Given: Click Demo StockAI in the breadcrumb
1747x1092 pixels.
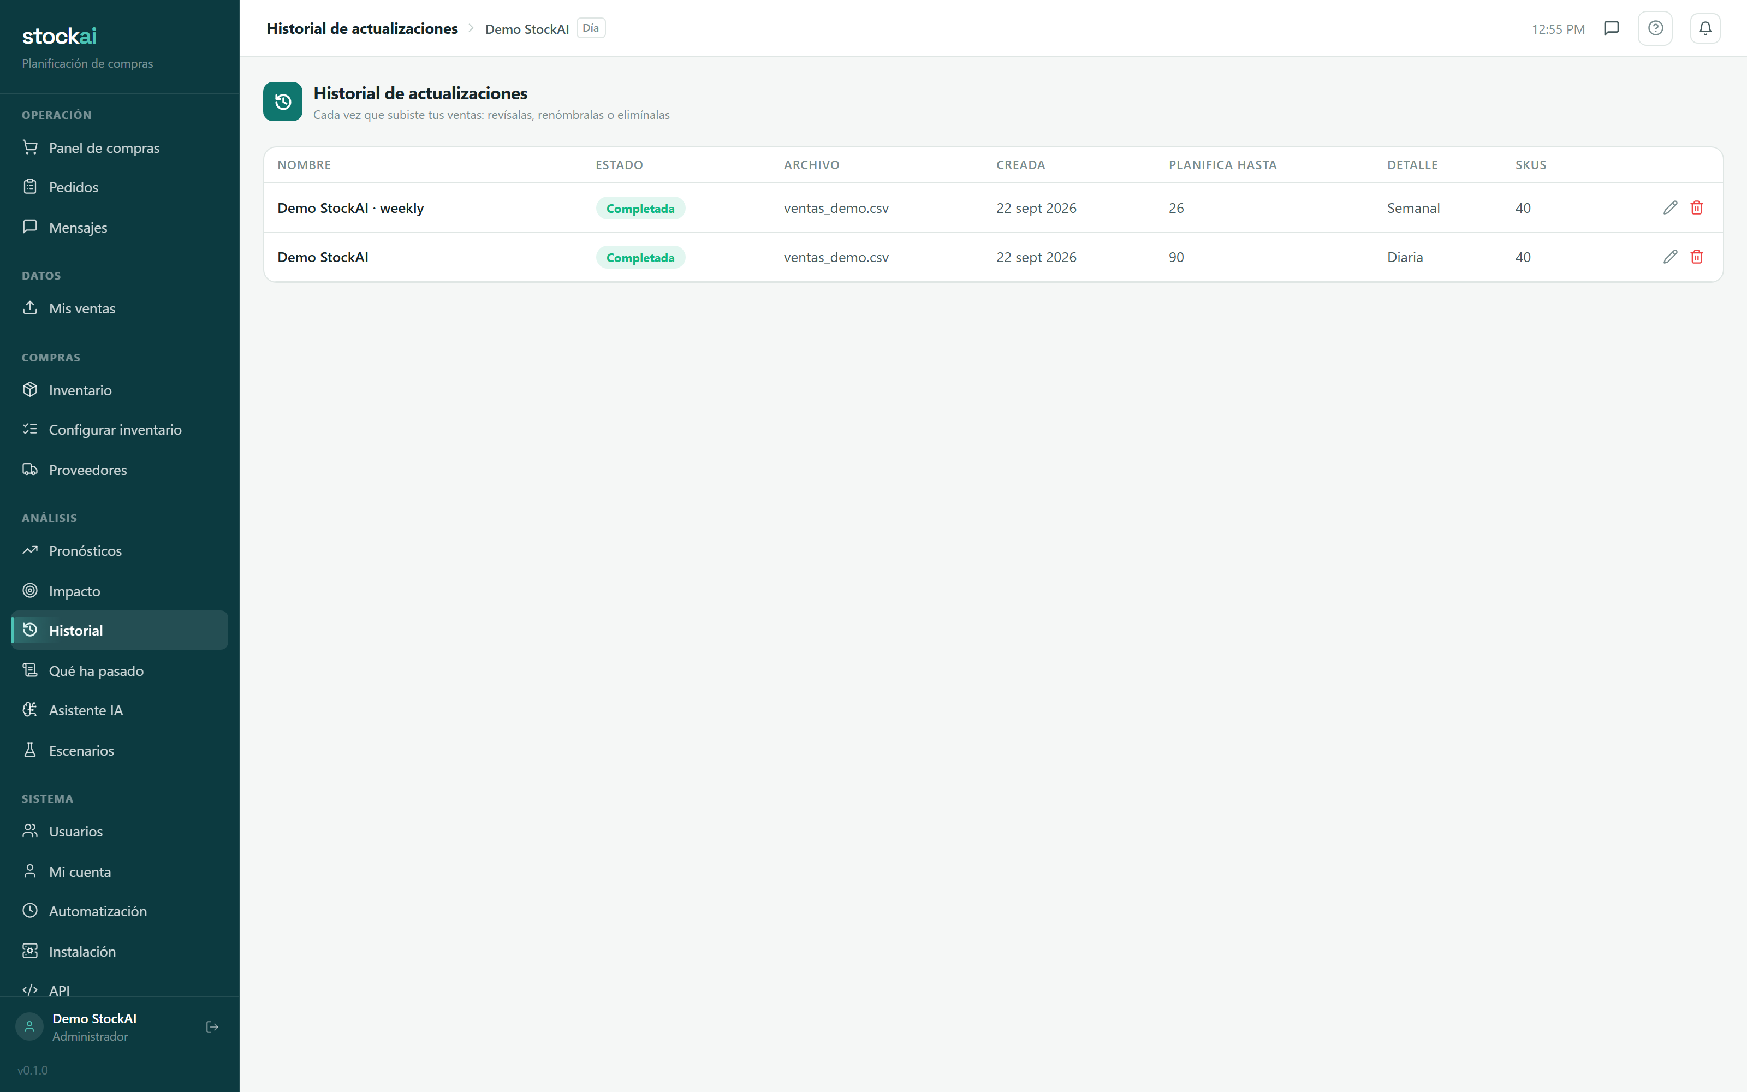Looking at the screenshot, I should point(527,29).
